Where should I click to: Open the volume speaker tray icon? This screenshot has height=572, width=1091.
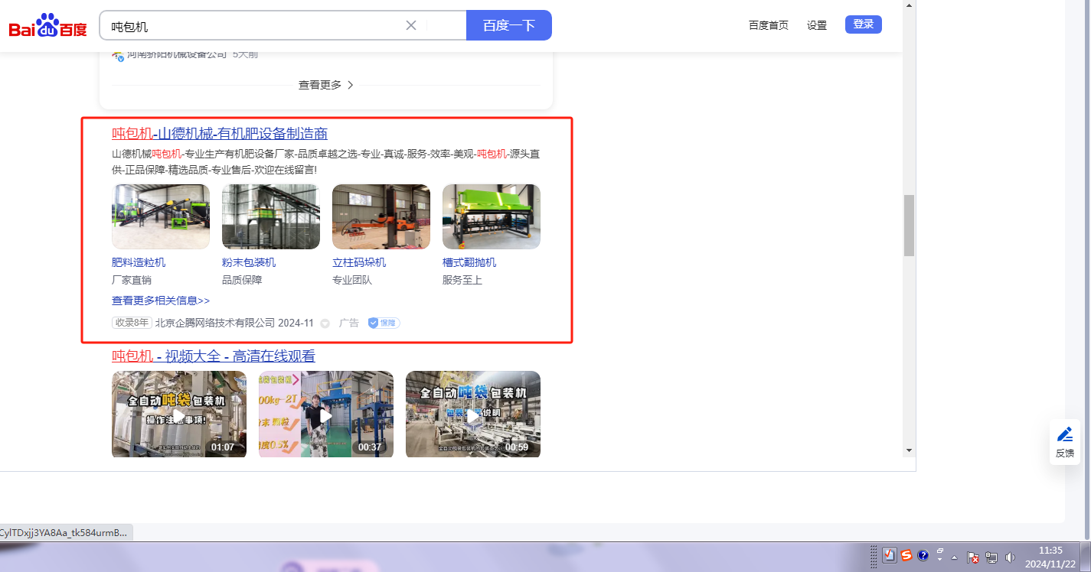(x=1011, y=557)
